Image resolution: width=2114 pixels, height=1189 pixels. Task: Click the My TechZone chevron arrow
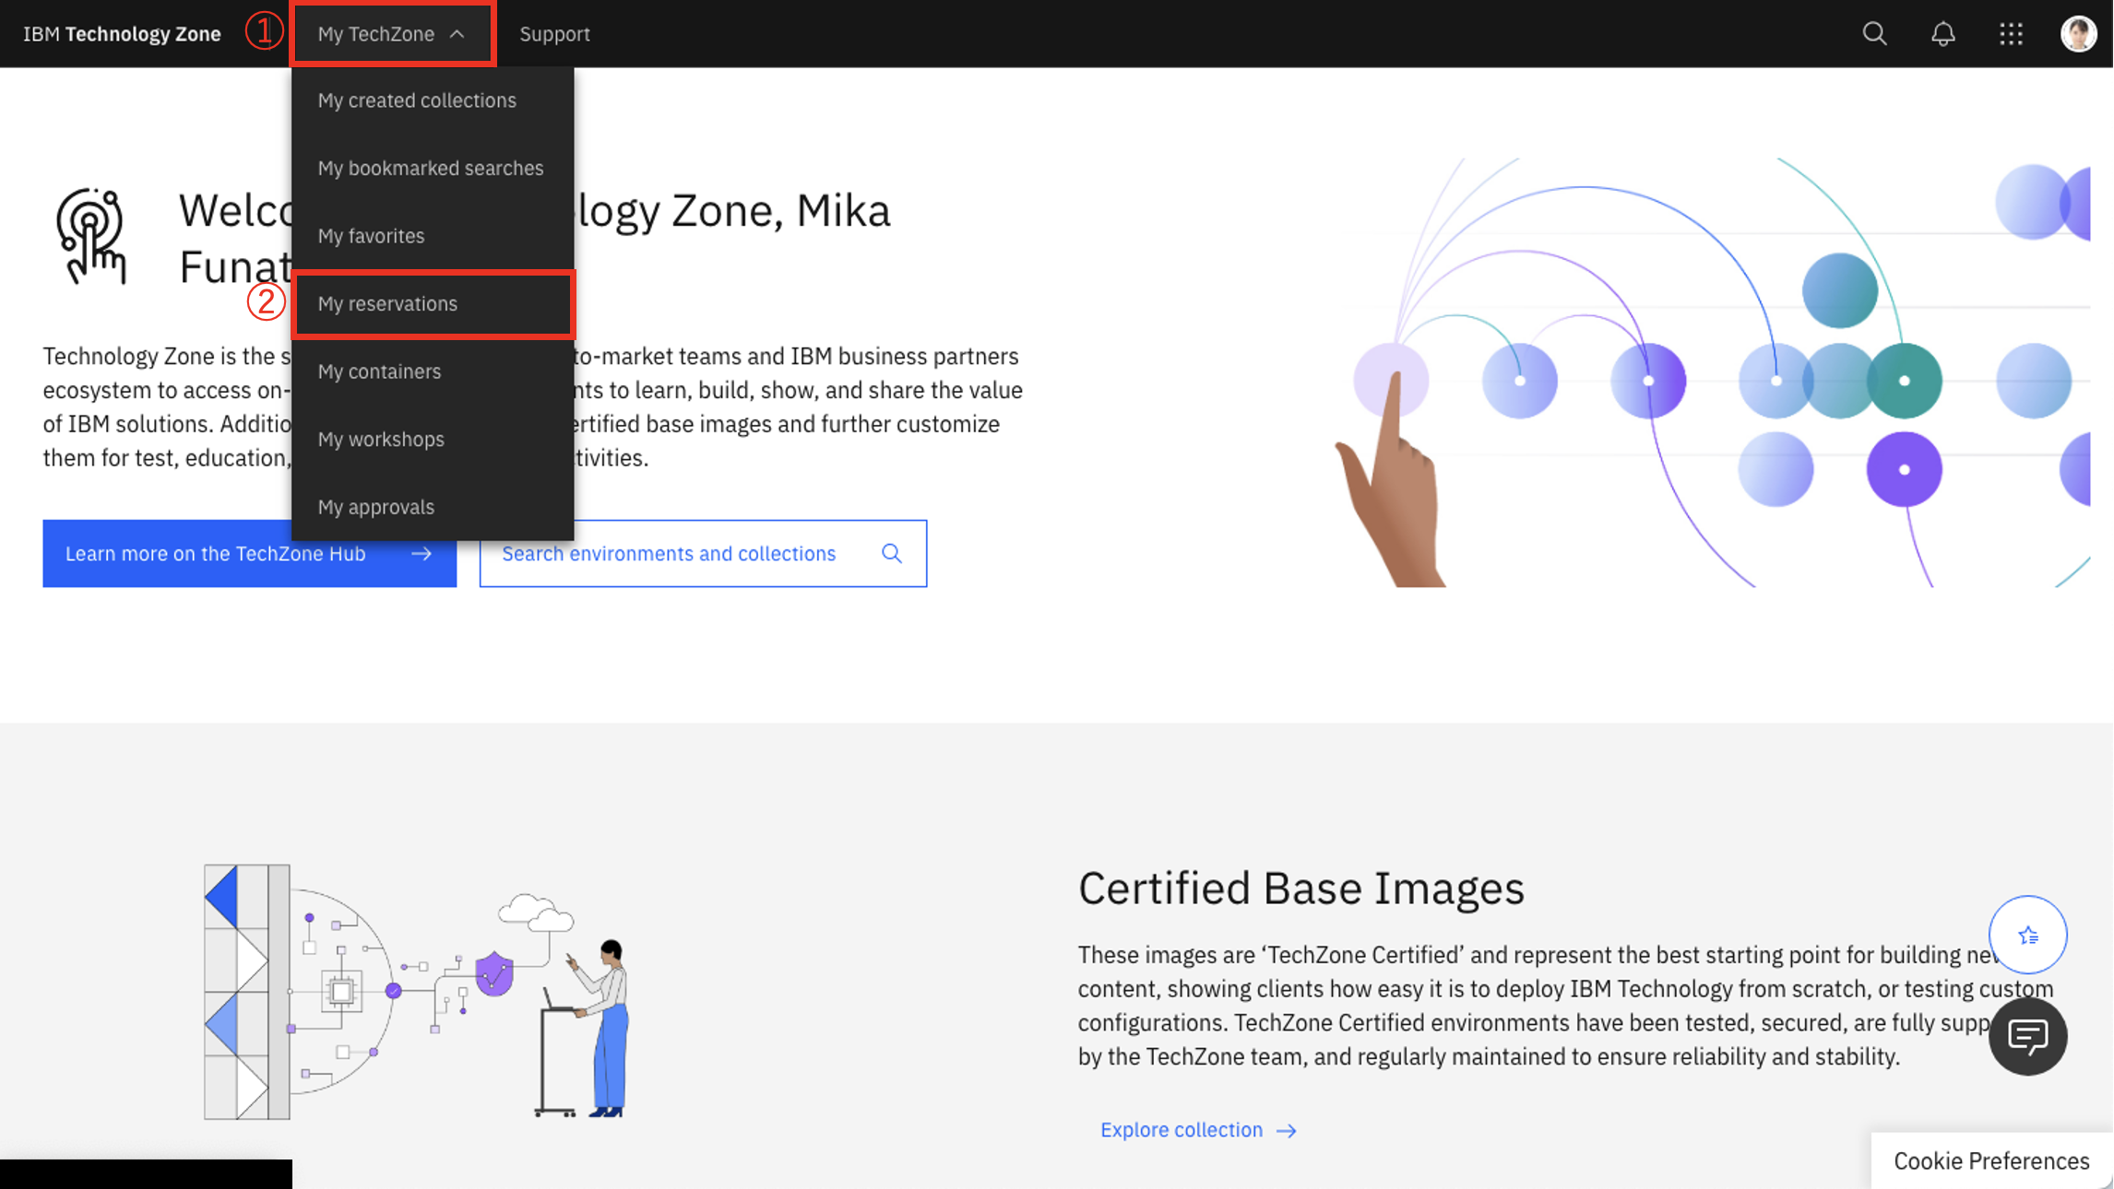tap(457, 34)
